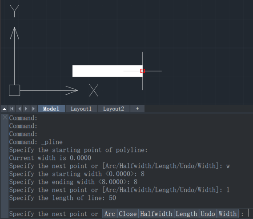The image size is (253, 219).
Task: Open the Layout2 tab
Action: (x=113, y=109)
